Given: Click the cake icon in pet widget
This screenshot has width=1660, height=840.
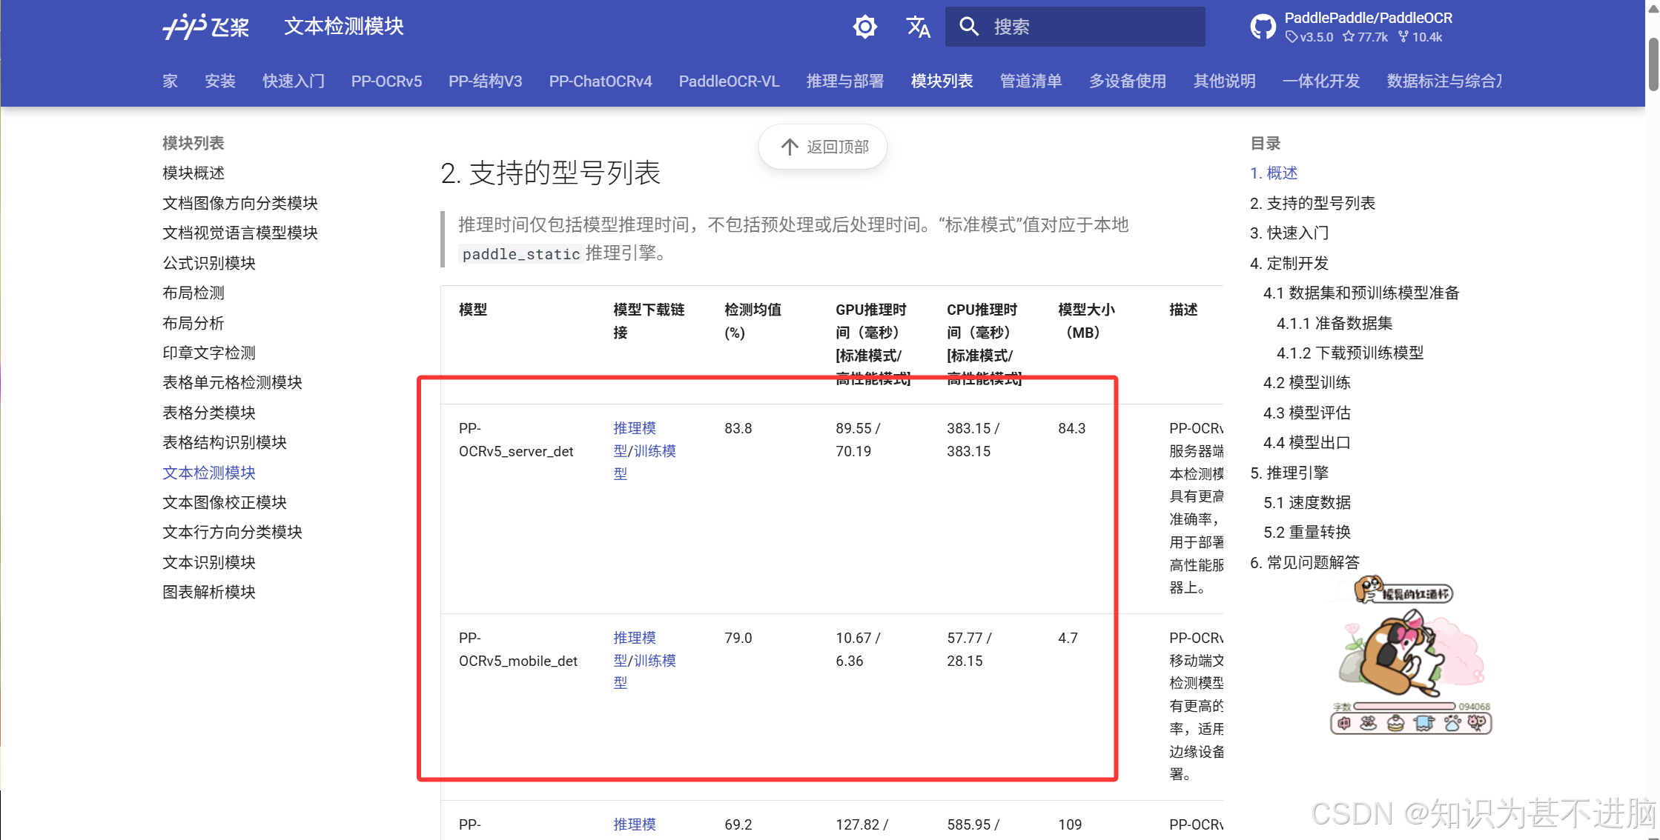Looking at the screenshot, I should pyautogui.click(x=1395, y=724).
